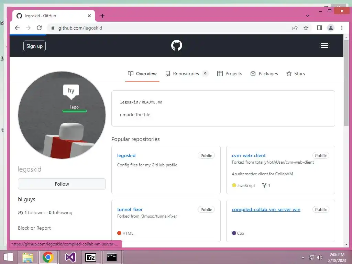The width and height of the screenshot is (352, 264).
Task: Click the Chrome taskbar icon
Action: [48, 257]
